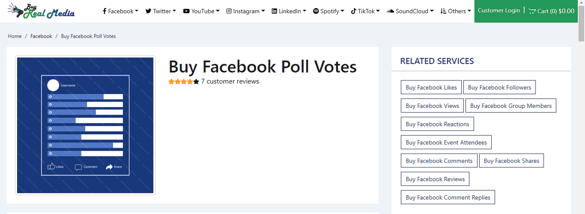Click the Facebook poll product thumbnail
This screenshot has height=214, width=585.
coord(85,125)
